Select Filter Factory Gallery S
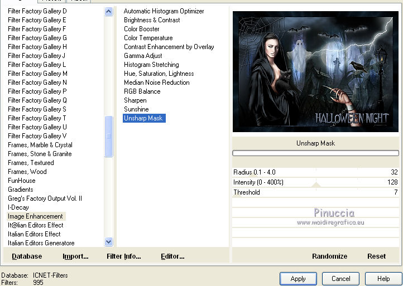This screenshot has height=286, width=403. (37, 109)
